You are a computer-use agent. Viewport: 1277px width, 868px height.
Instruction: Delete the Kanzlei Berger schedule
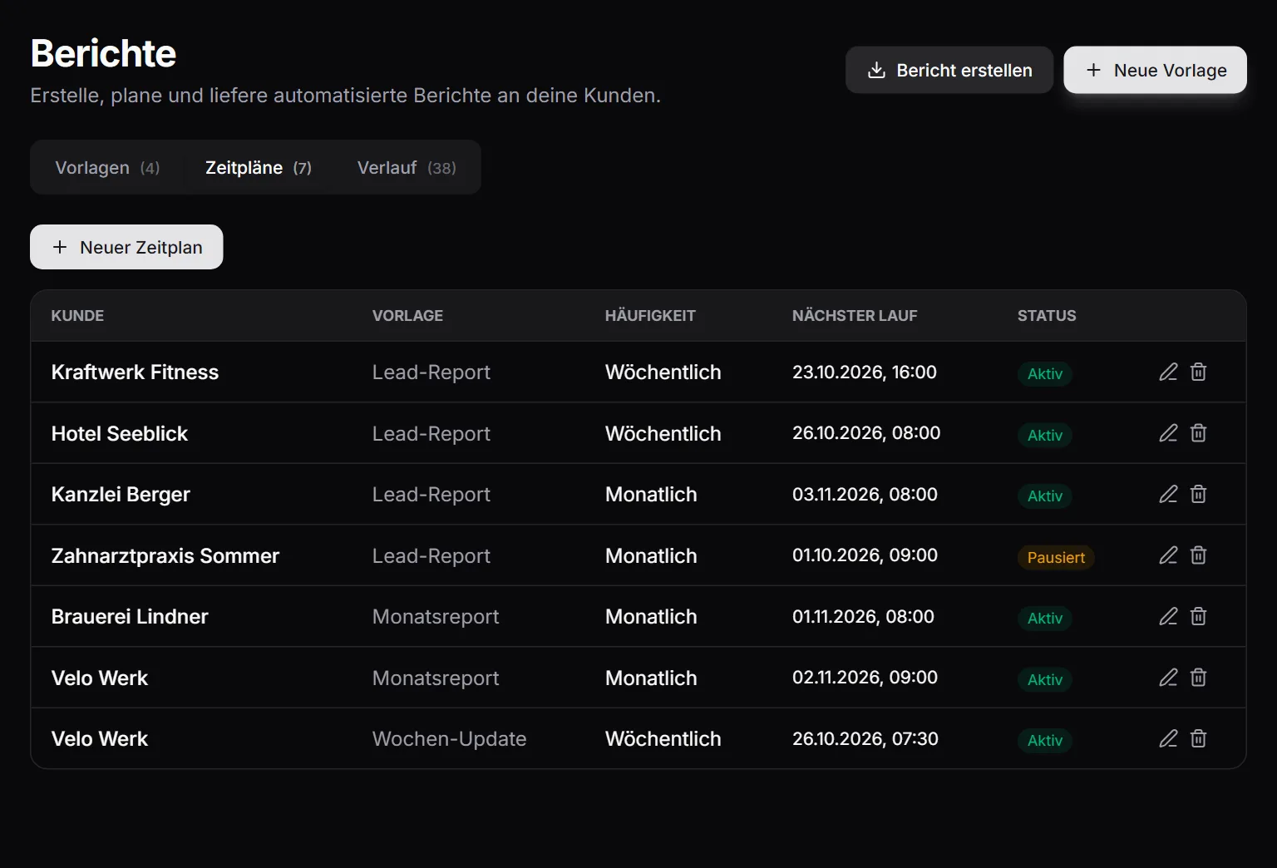(x=1198, y=494)
